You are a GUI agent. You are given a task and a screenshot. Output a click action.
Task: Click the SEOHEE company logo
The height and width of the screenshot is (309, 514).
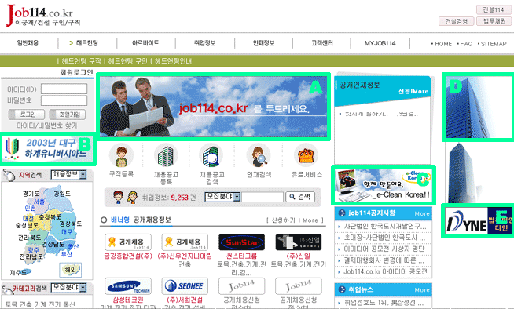coord(185,286)
